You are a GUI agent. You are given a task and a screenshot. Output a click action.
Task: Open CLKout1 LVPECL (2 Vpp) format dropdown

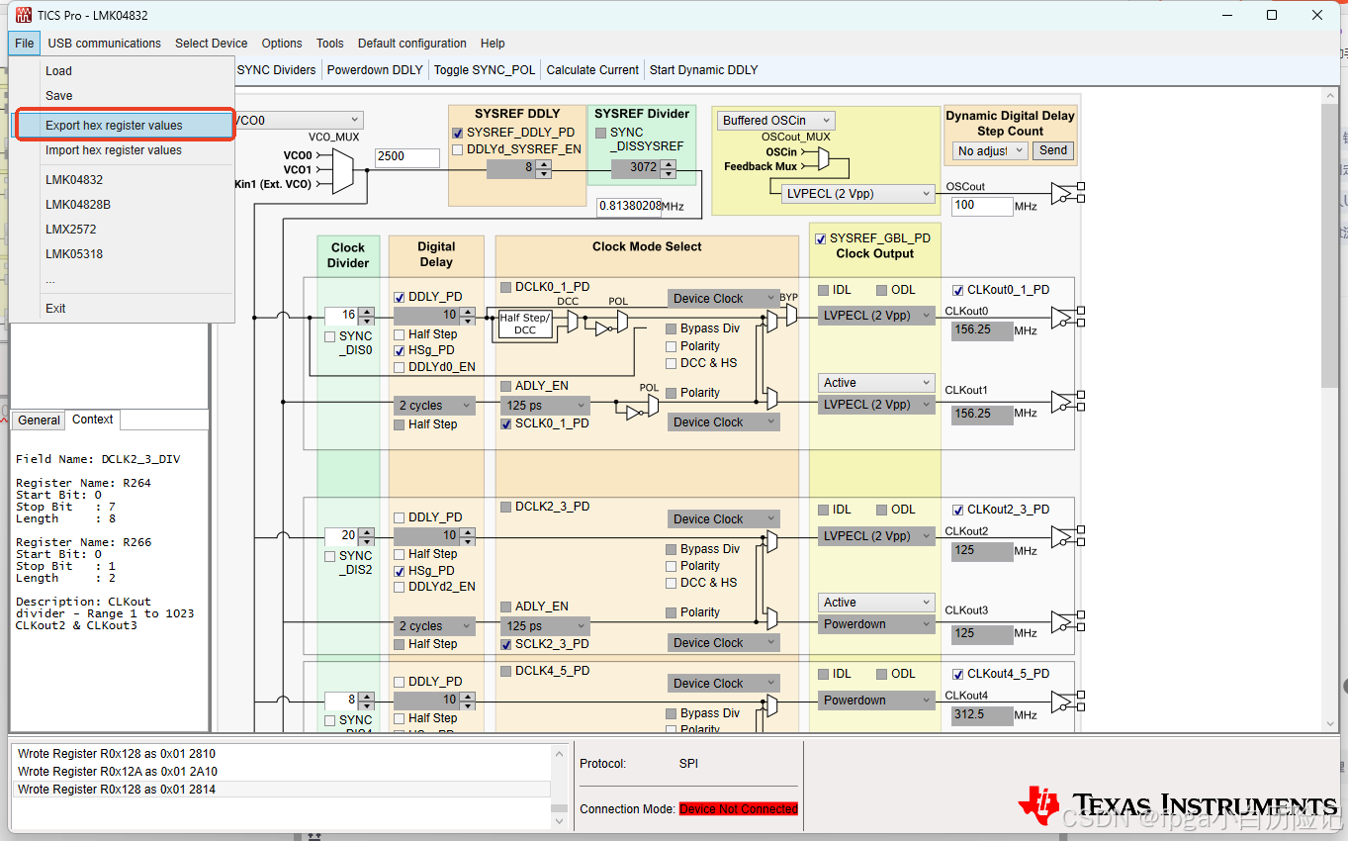pyautogui.click(x=876, y=405)
